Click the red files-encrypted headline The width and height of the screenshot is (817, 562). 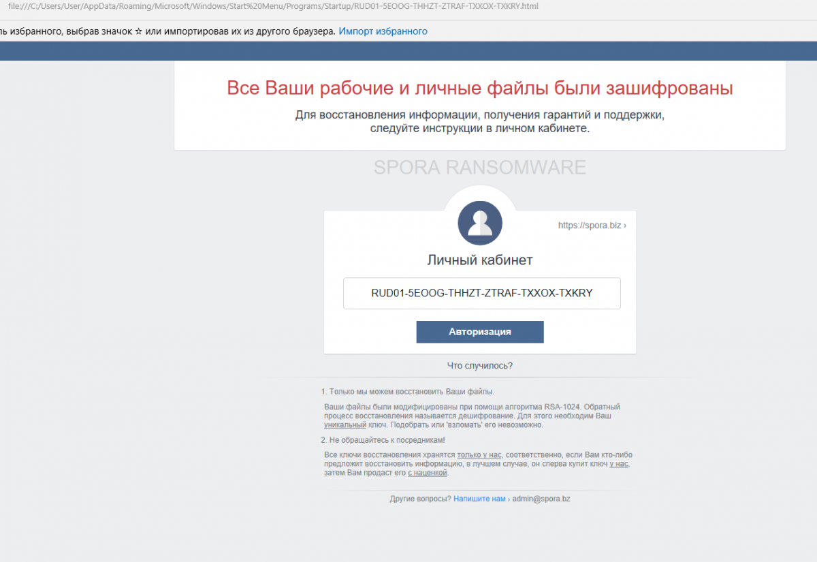[480, 88]
